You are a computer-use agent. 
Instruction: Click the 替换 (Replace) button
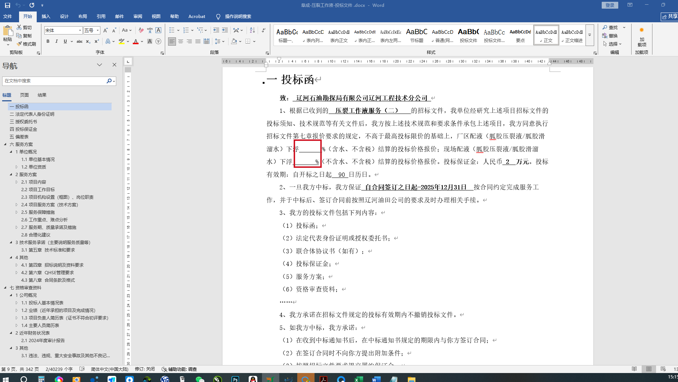coord(610,36)
